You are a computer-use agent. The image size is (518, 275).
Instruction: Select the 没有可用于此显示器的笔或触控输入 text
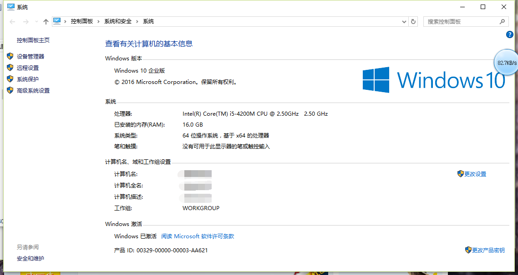[x=226, y=146]
